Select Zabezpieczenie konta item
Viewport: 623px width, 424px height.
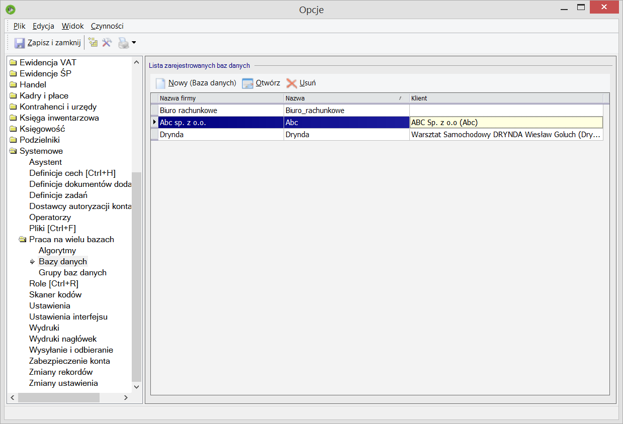(x=69, y=361)
